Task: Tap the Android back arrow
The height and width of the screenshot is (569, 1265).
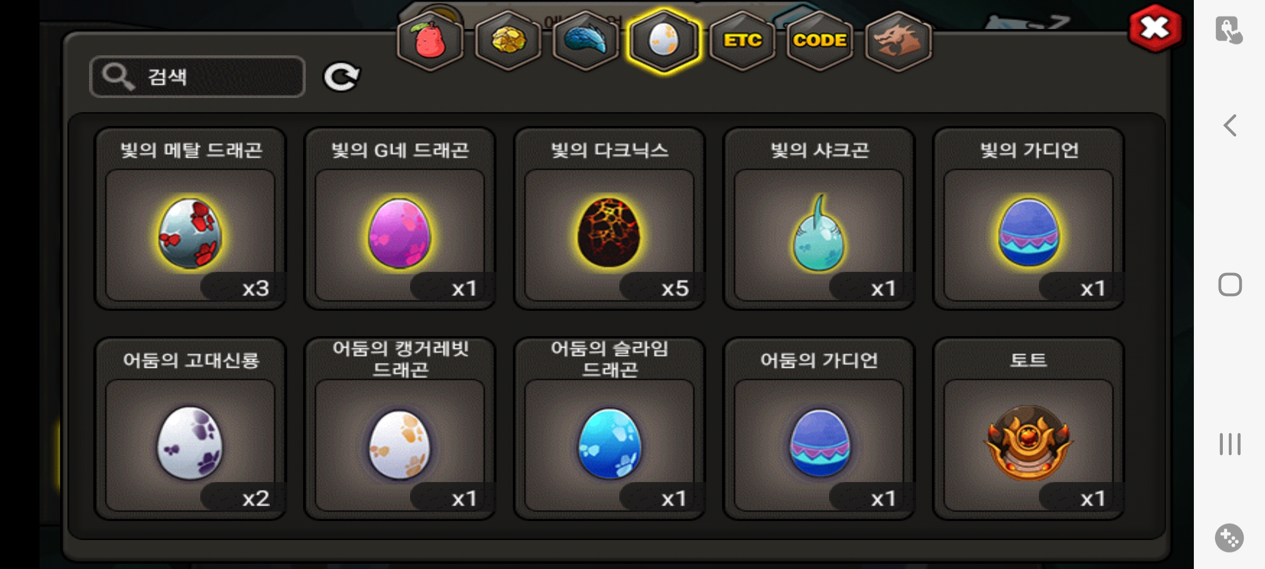Action: tap(1230, 125)
